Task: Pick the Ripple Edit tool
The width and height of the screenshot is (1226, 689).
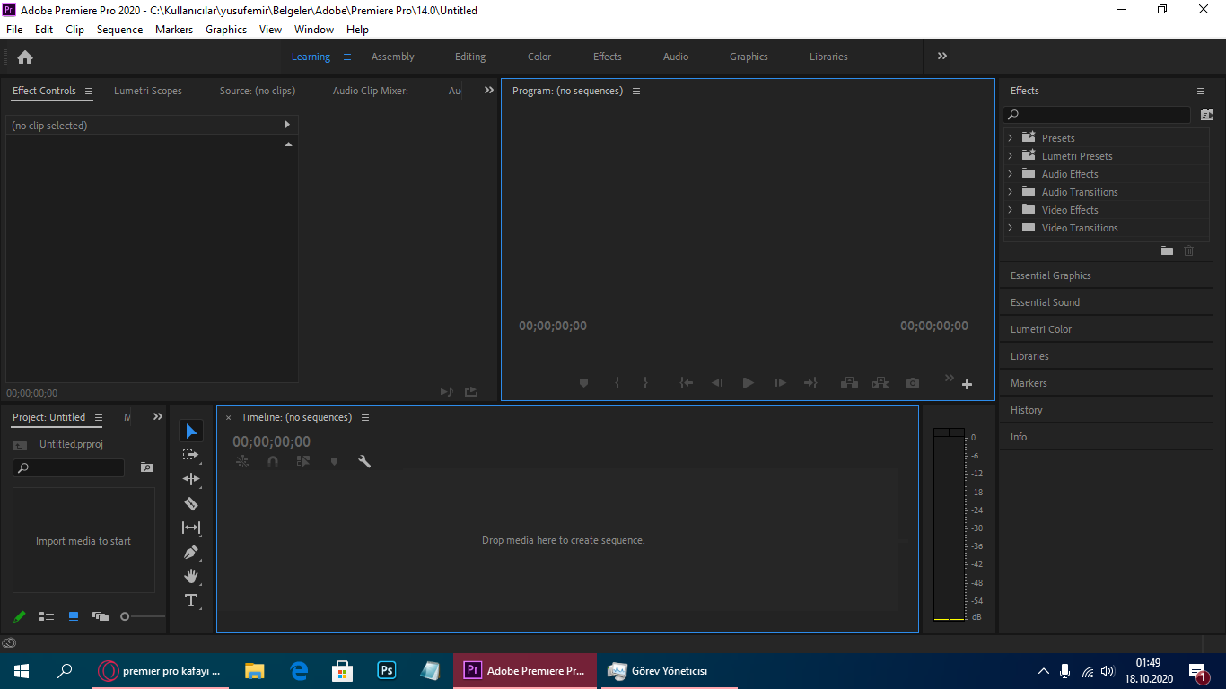Action: (191, 479)
